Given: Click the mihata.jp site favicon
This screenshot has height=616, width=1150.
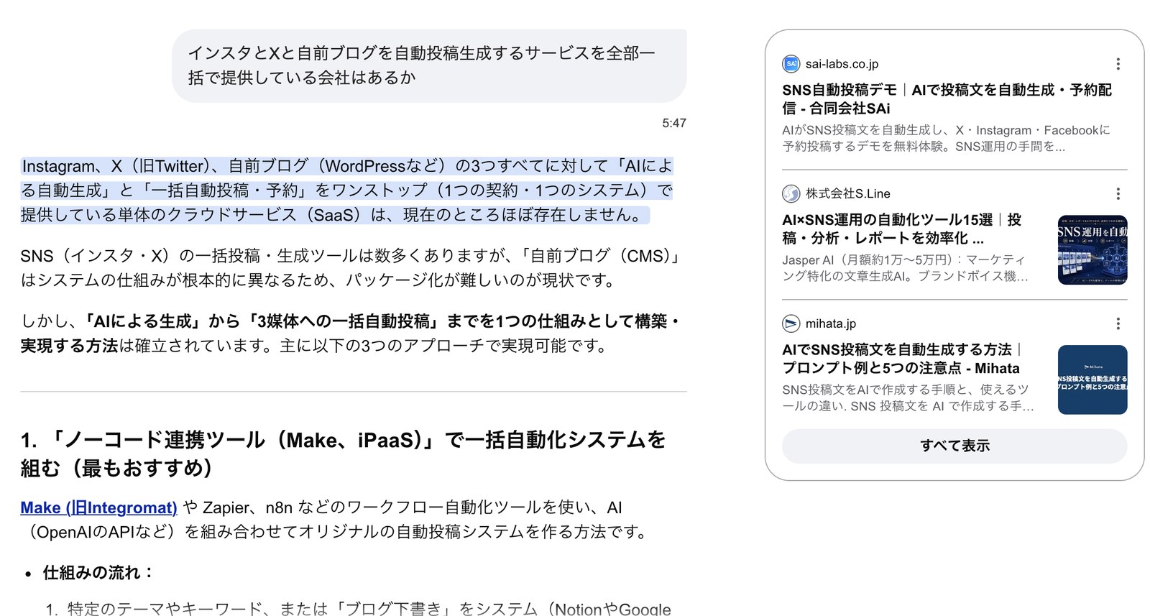Looking at the screenshot, I should (x=791, y=323).
